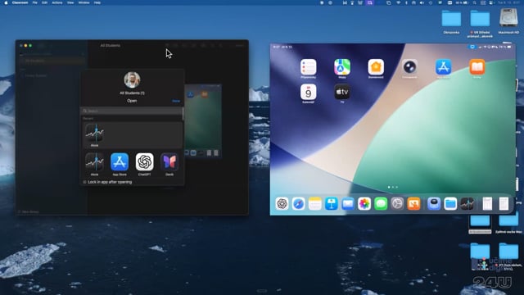Pick App Store in the Classroom Open popup
Image resolution: width=524 pixels, height=295 pixels.
pyautogui.click(x=120, y=162)
